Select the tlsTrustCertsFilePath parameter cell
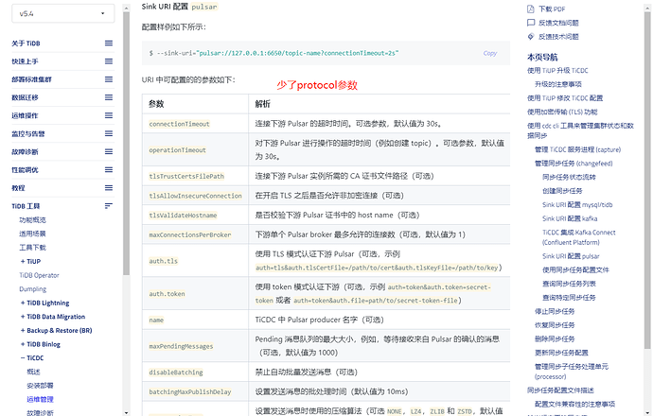This screenshot has height=416, width=653. point(195,177)
